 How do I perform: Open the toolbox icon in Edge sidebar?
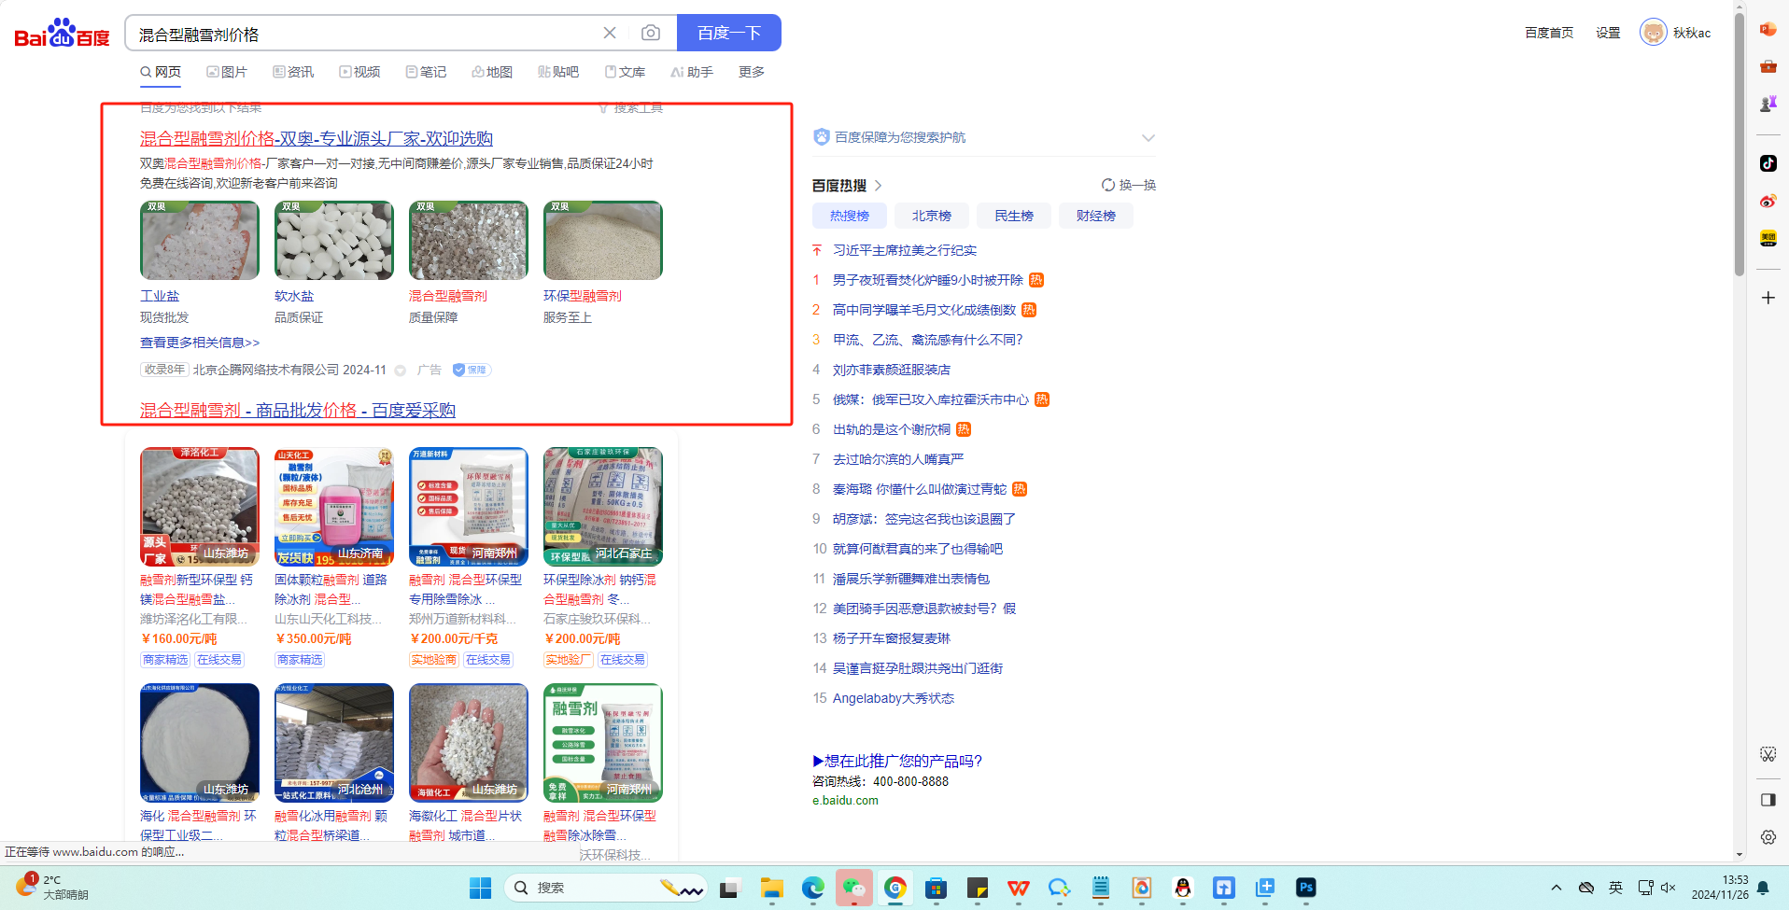coord(1768,66)
